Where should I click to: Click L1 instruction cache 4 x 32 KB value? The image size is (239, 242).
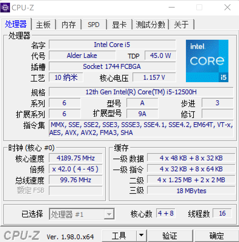[x=191, y=169]
